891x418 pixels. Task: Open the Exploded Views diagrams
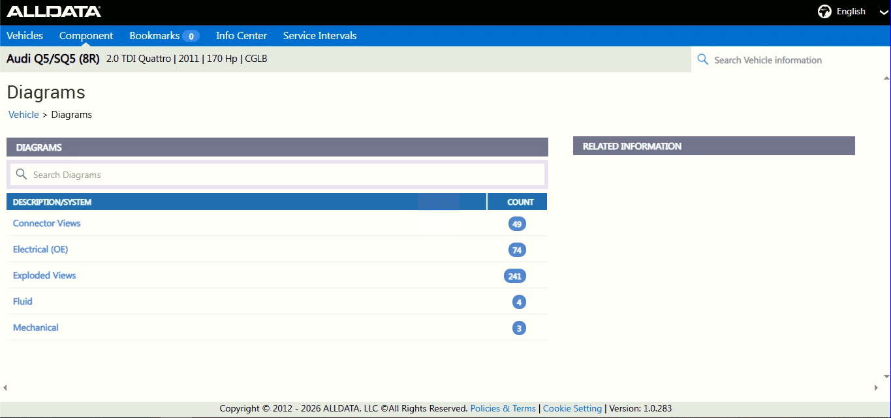pos(44,275)
